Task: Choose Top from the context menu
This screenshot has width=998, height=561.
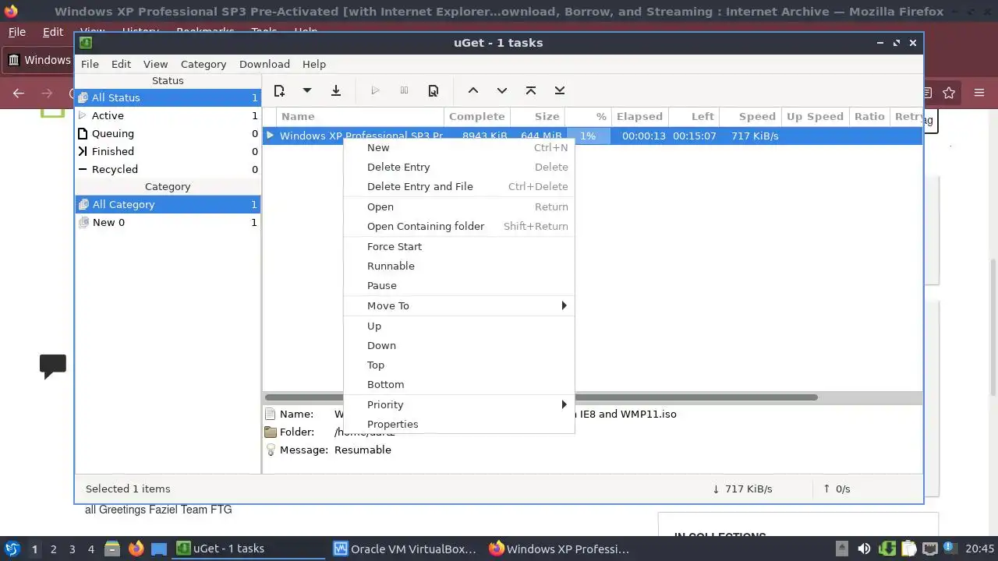Action: (458, 365)
